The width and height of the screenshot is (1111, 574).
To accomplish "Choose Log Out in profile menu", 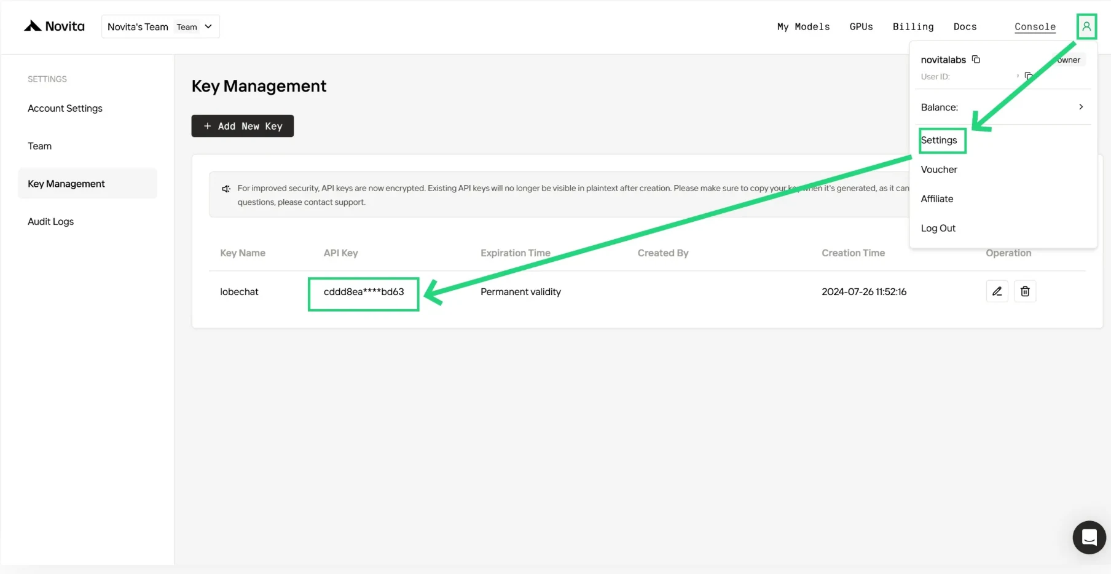I will [938, 228].
